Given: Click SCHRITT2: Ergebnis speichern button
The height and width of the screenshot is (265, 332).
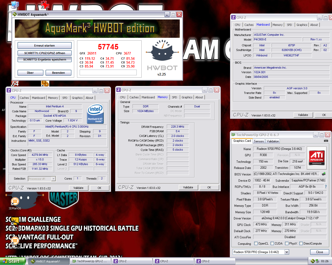Looking at the screenshot, I should (x=45, y=60).
